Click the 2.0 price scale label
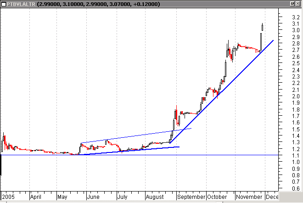Viewport: 303px width, 203px height. (x=296, y=96)
